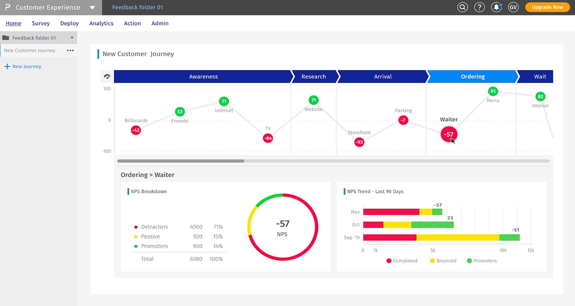Select New Customer Journey in the sidebar

(x=30, y=50)
